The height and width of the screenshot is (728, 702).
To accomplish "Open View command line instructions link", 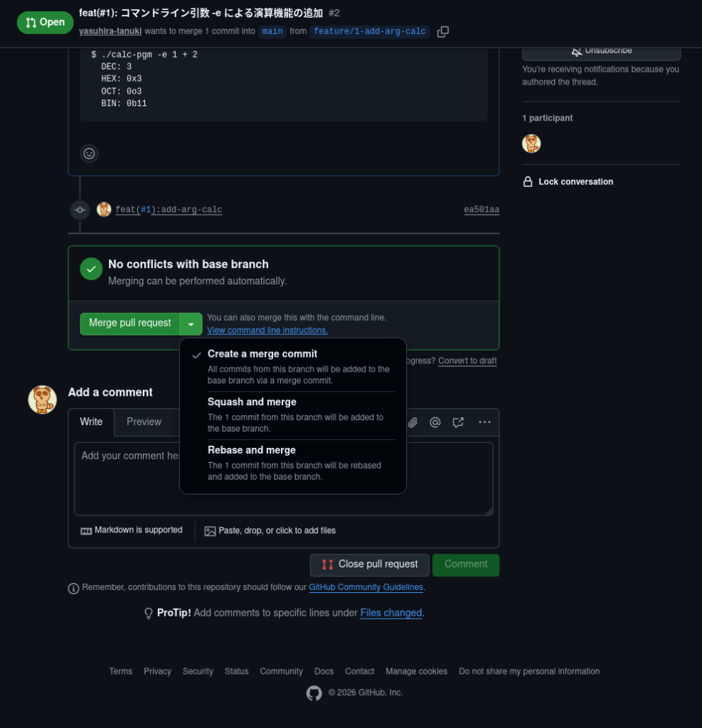I will (x=267, y=331).
